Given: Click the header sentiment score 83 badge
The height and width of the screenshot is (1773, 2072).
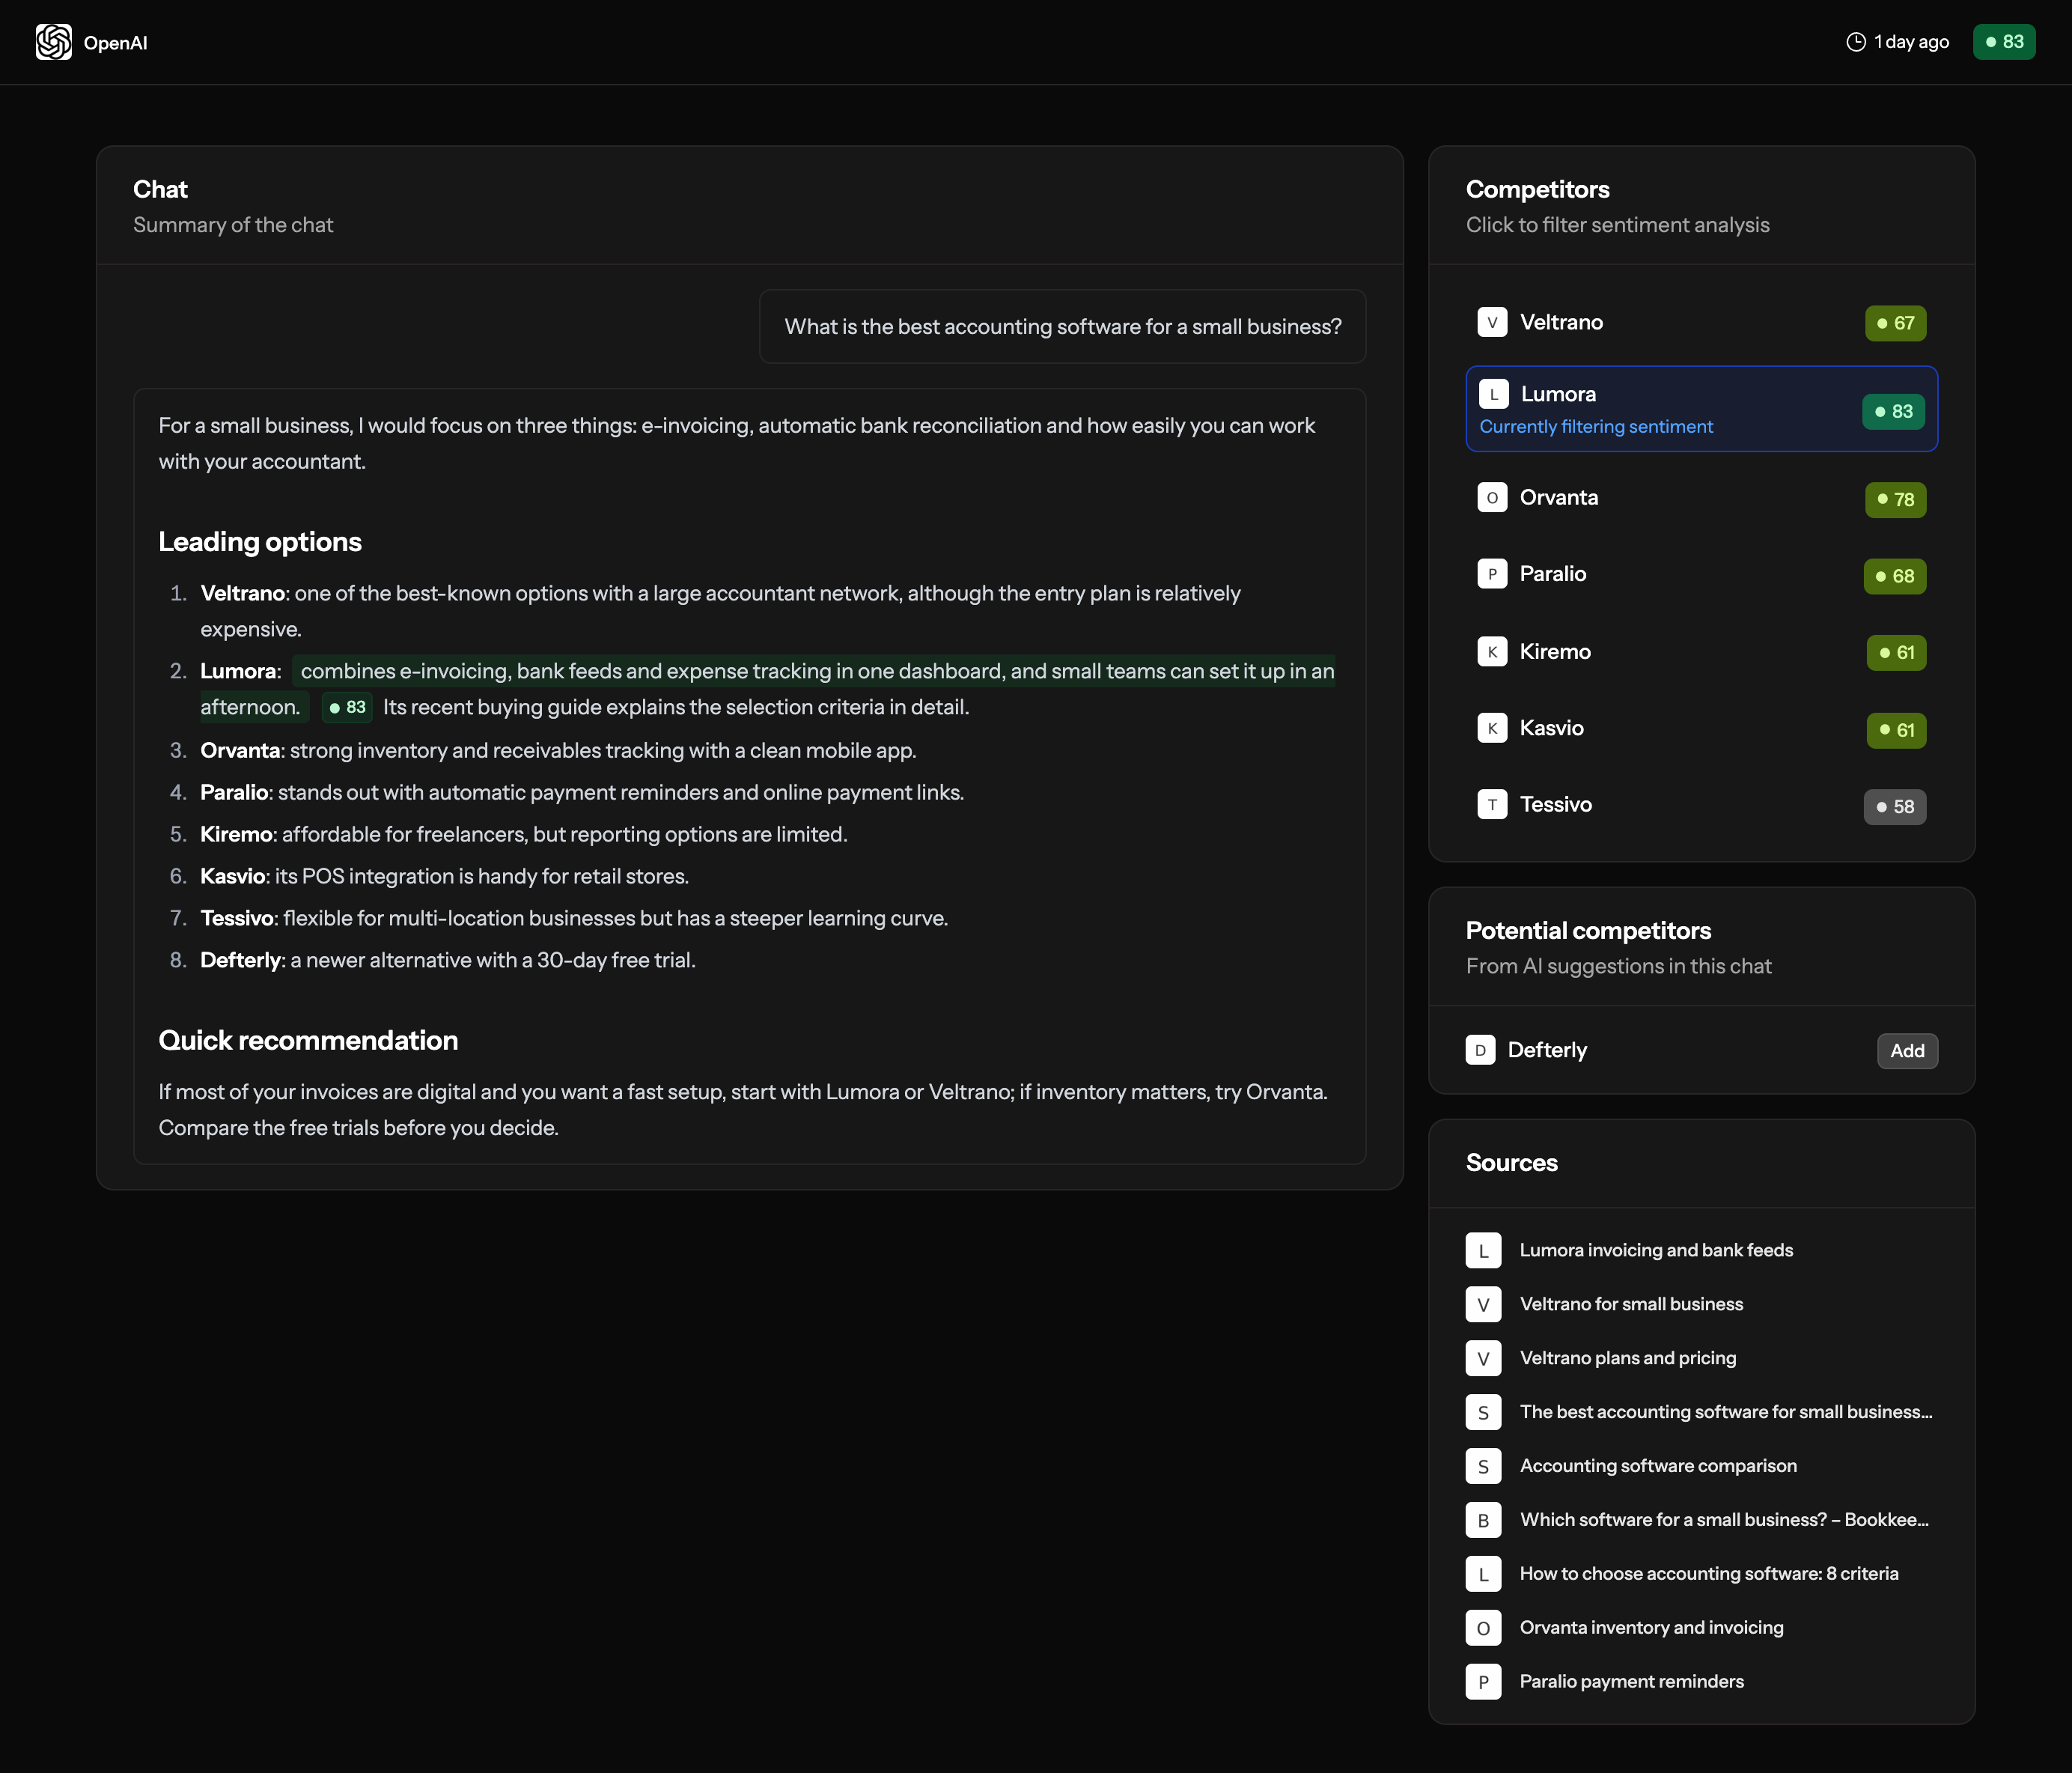Looking at the screenshot, I should point(2004,42).
